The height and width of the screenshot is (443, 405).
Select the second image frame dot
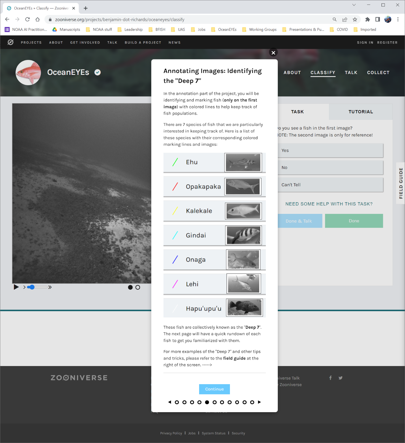click(138, 287)
